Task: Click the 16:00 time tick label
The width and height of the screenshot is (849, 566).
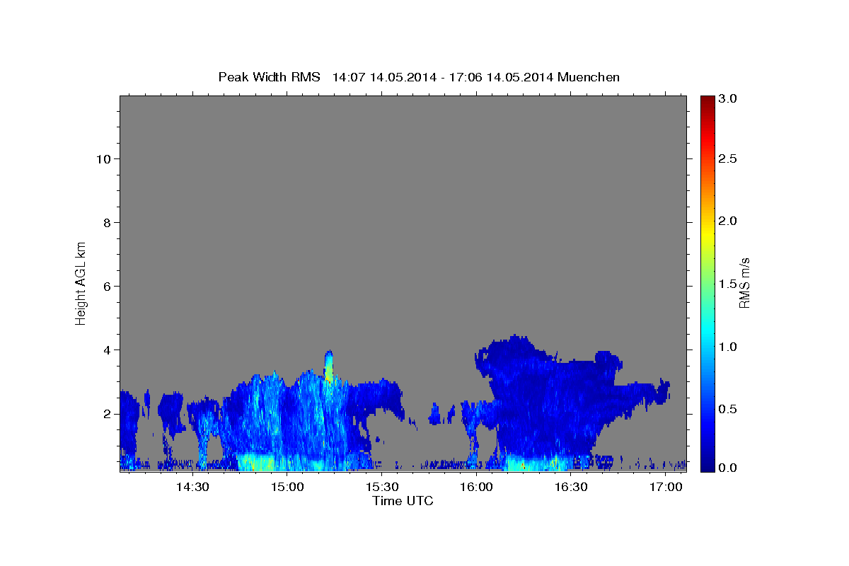Action: pyautogui.click(x=476, y=487)
